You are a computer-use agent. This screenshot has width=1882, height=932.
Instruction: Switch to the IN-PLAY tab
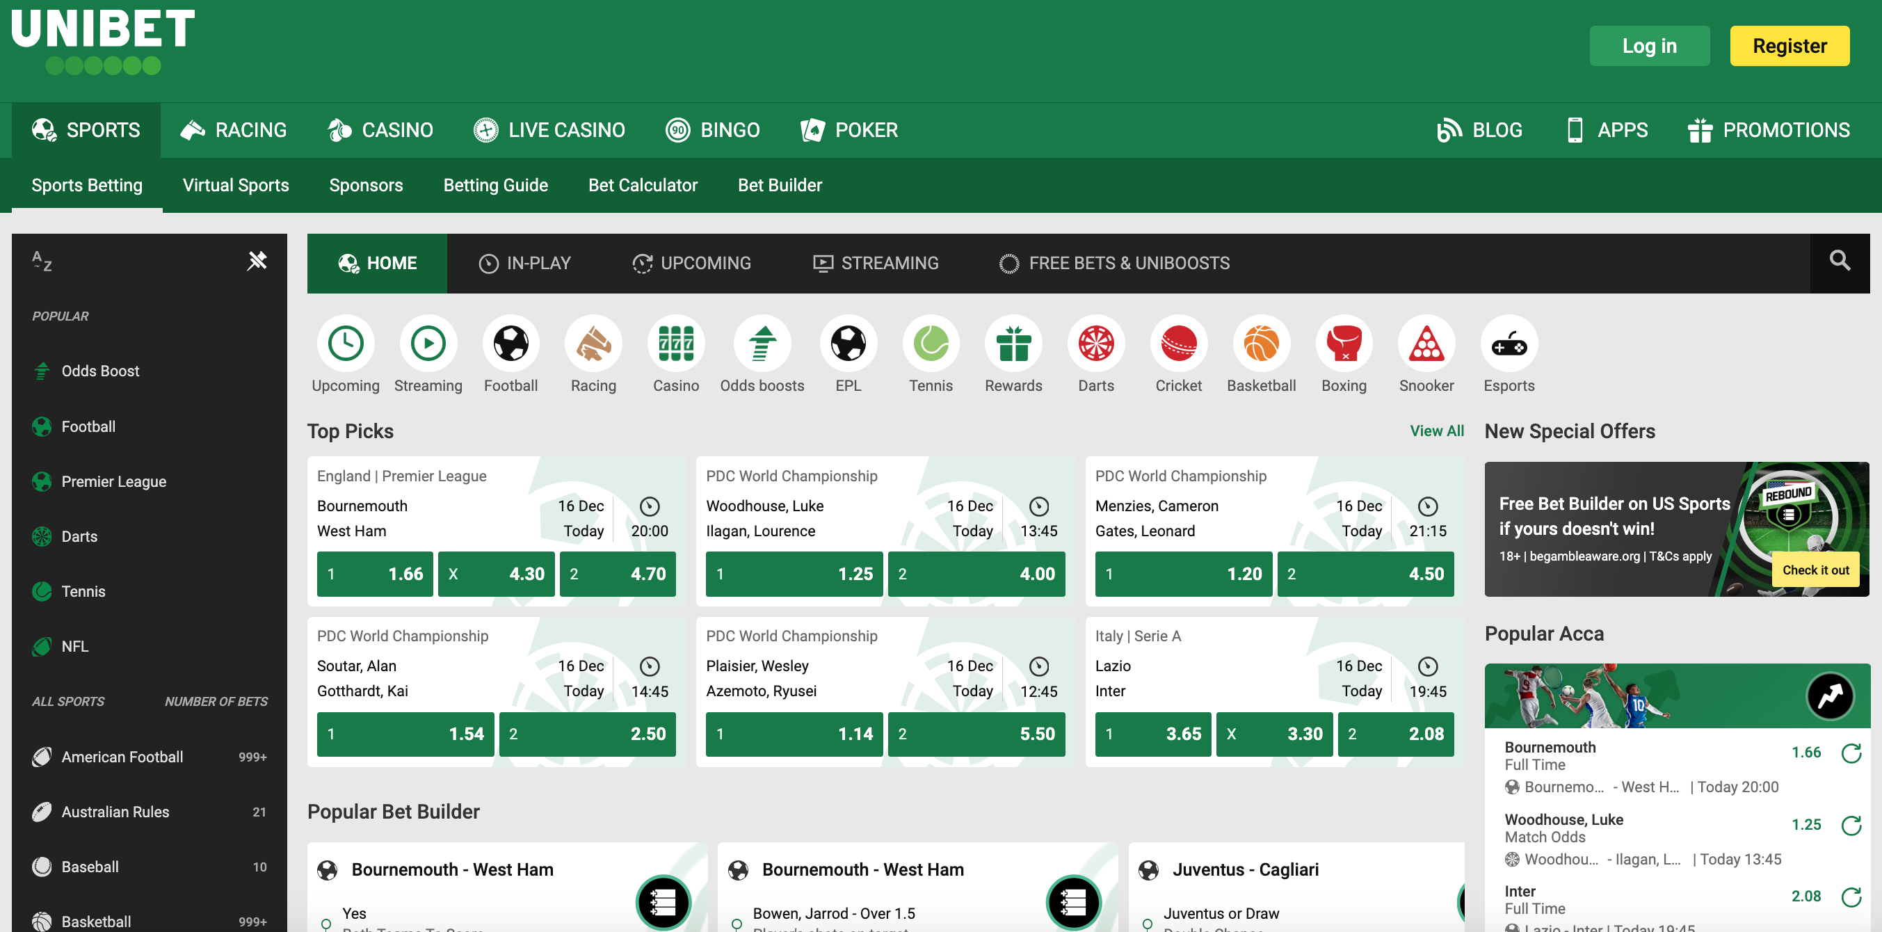pyautogui.click(x=524, y=263)
